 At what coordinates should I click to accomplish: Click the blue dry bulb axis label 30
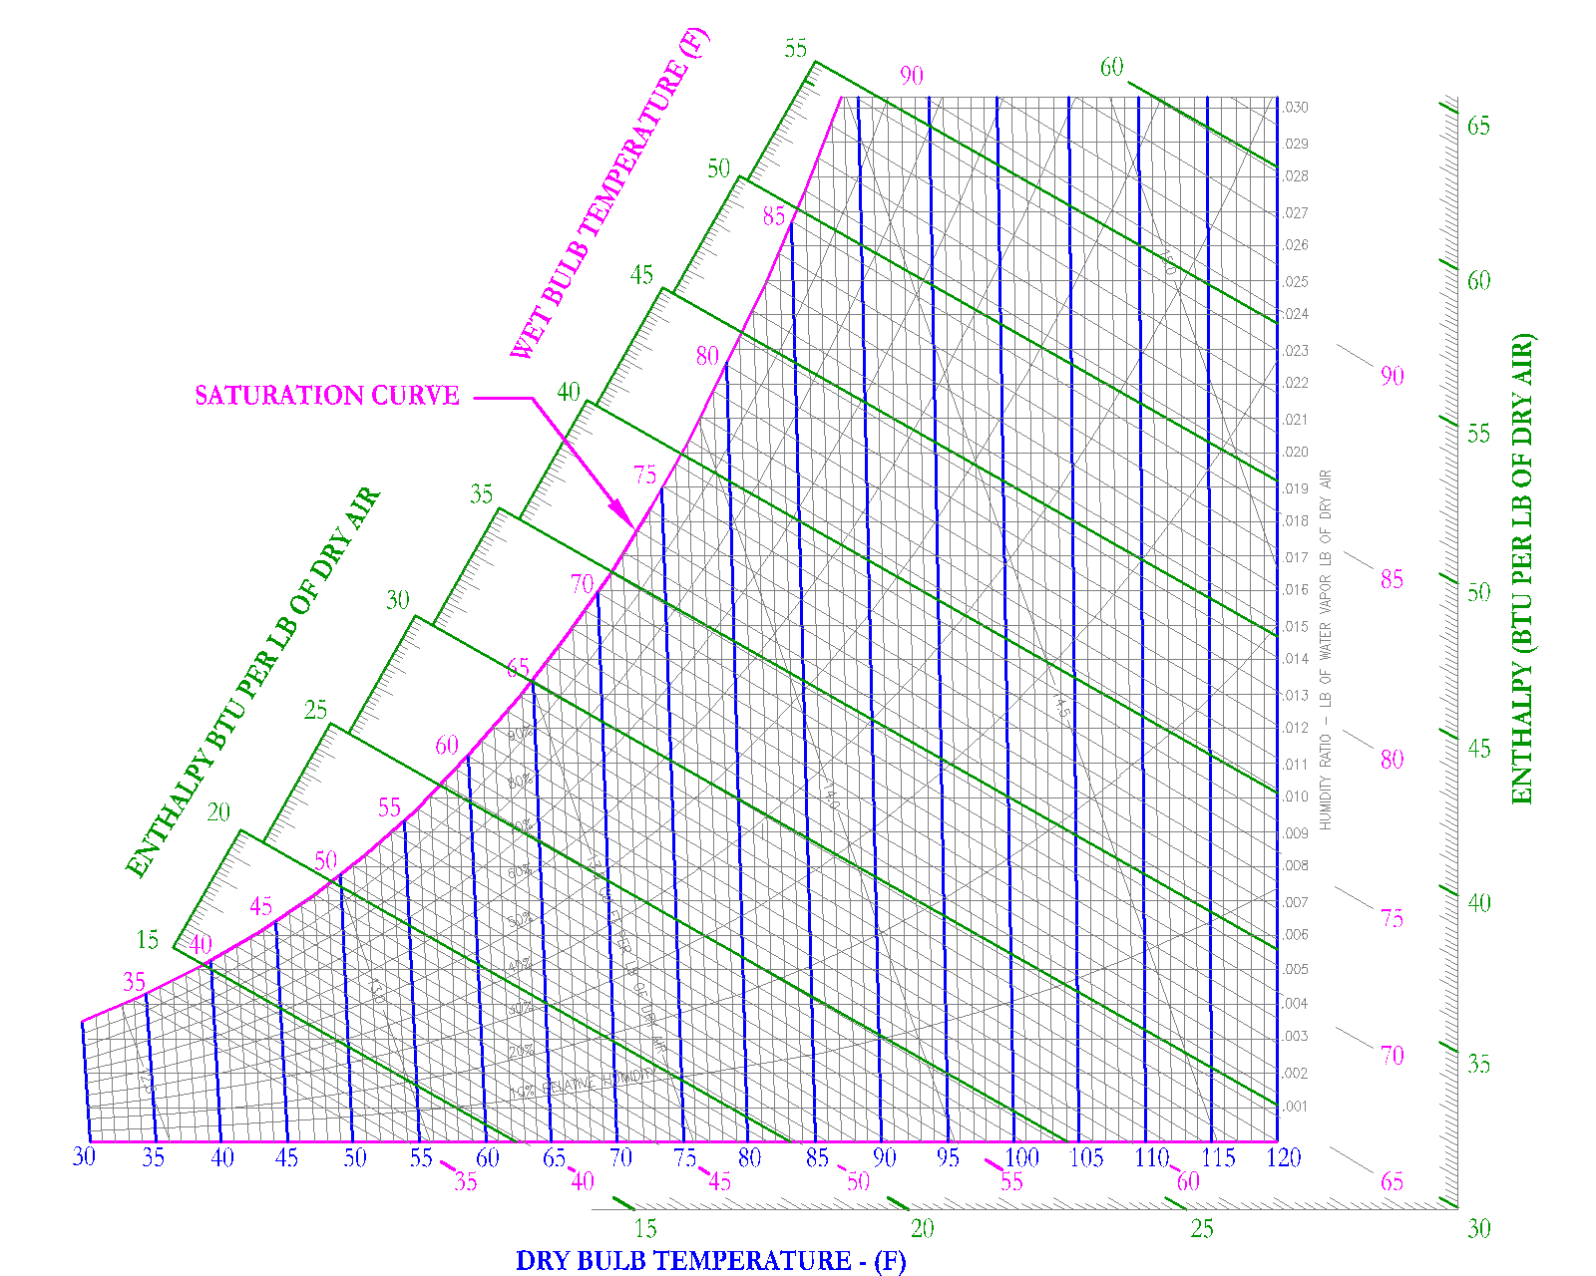tap(84, 1157)
